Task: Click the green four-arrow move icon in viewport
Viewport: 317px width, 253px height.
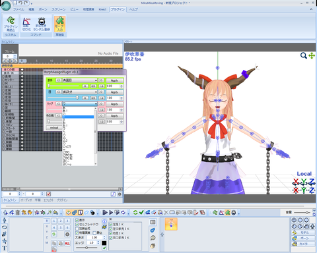Action: tap(312, 55)
